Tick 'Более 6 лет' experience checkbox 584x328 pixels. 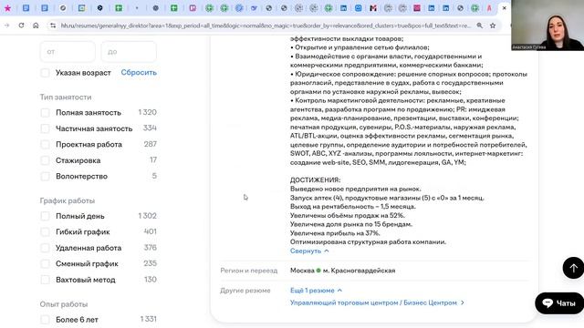(x=45, y=320)
